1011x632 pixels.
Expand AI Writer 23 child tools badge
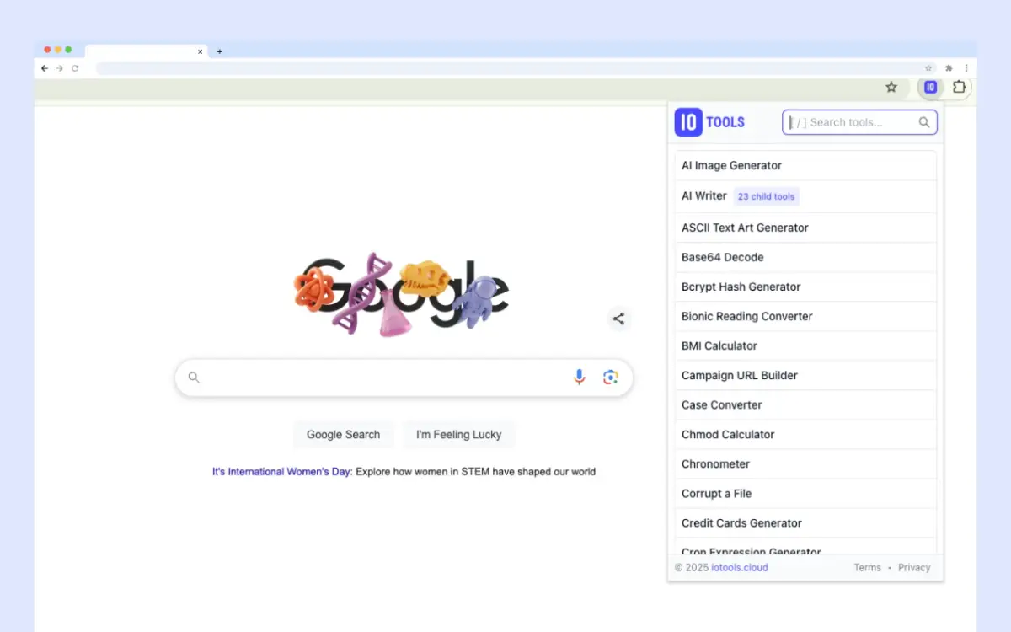coord(766,196)
